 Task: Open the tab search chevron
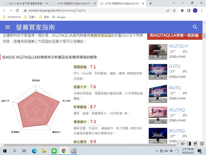pos(174,3)
